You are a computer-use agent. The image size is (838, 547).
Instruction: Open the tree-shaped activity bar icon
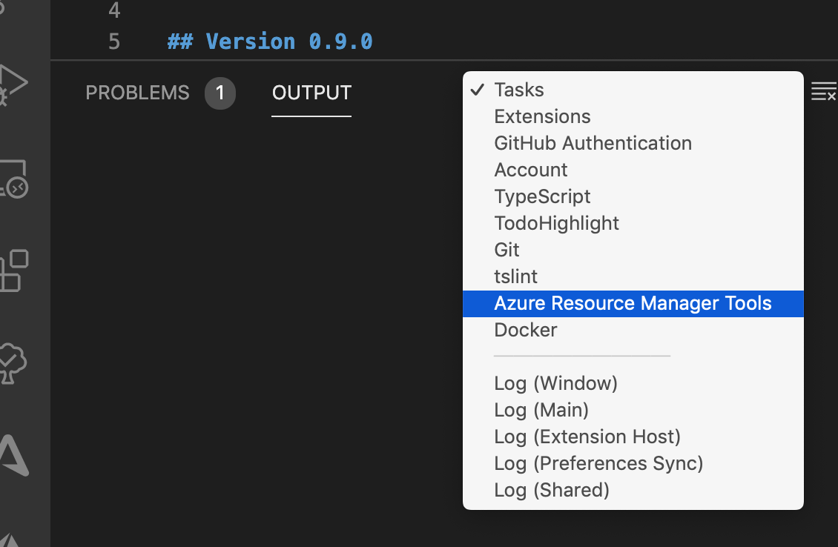(13, 363)
